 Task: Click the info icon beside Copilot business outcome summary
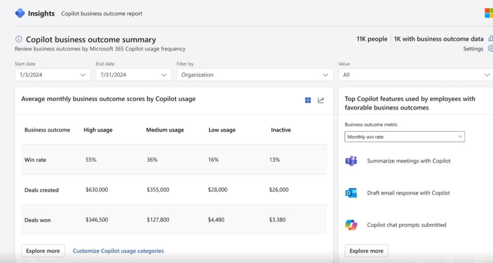coord(19,39)
